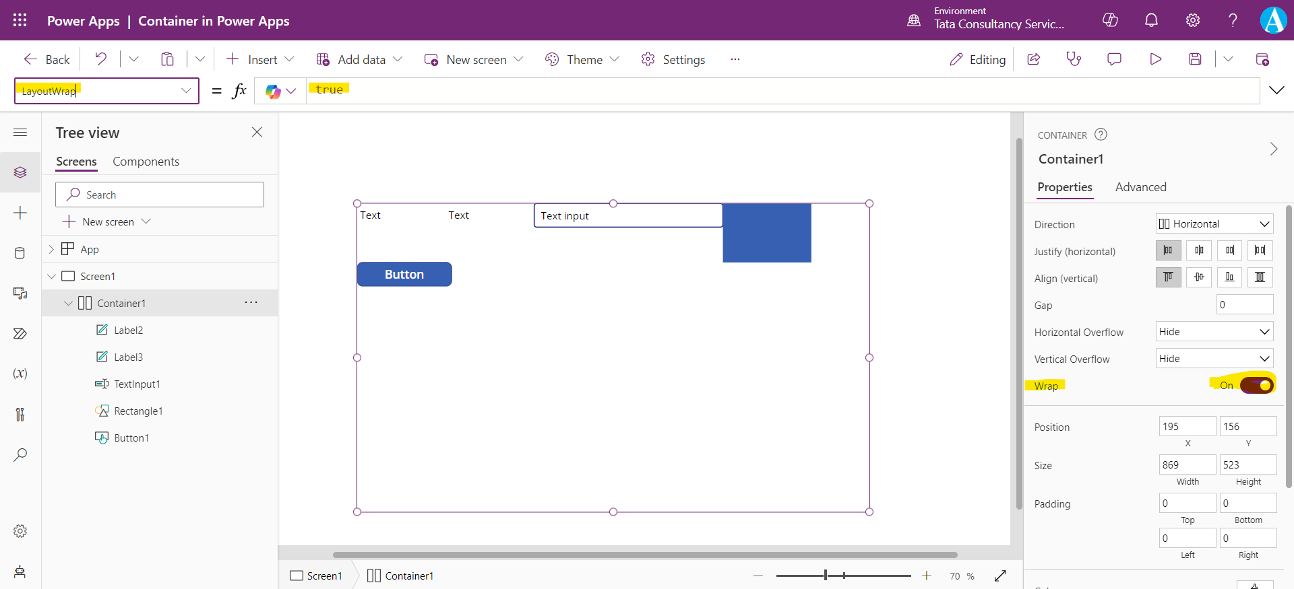Click the zoom slider in status bar
The height and width of the screenshot is (589, 1294).
[x=842, y=576]
